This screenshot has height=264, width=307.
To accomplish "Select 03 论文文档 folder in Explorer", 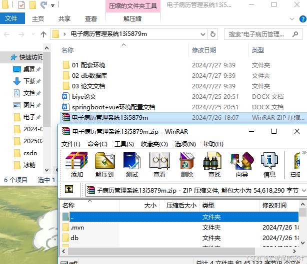I will (84, 86).
